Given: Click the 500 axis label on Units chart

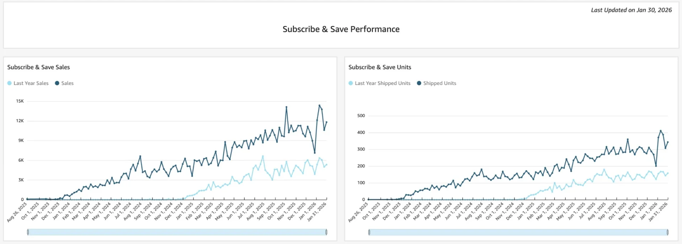Looking at the screenshot, I should [361, 116].
